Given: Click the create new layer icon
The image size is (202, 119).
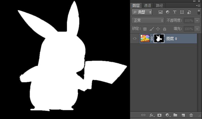Looking at the screenshot, I should coord(183,115).
